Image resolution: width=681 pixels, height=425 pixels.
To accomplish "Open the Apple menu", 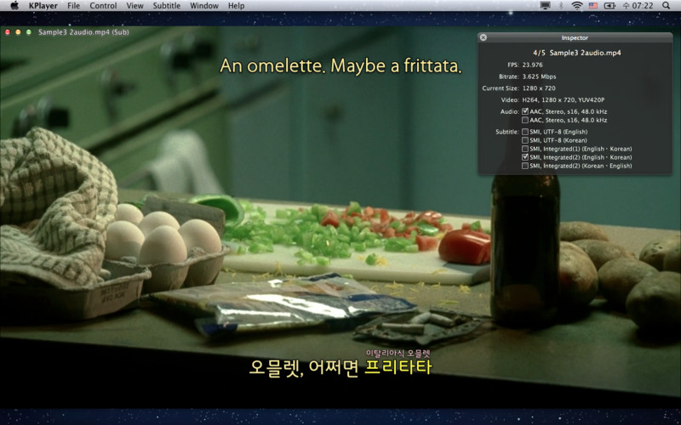I will tap(14, 6).
